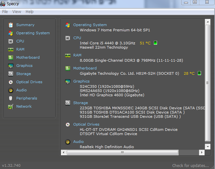Select Optical Drives in the sidebar
The height and width of the screenshot is (169, 215).
29,82
